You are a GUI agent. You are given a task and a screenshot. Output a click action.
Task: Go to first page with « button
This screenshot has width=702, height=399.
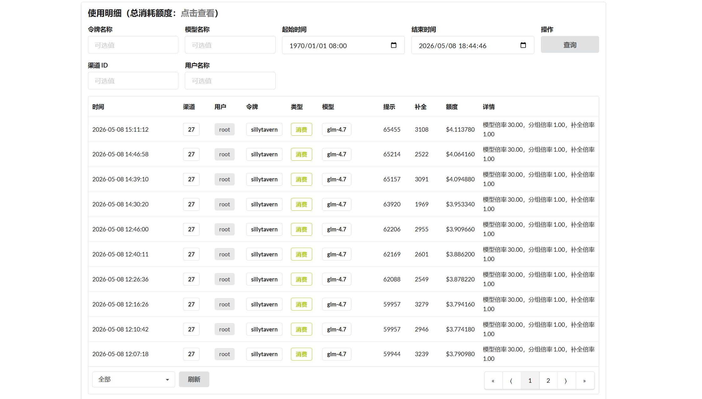click(x=493, y=381)
